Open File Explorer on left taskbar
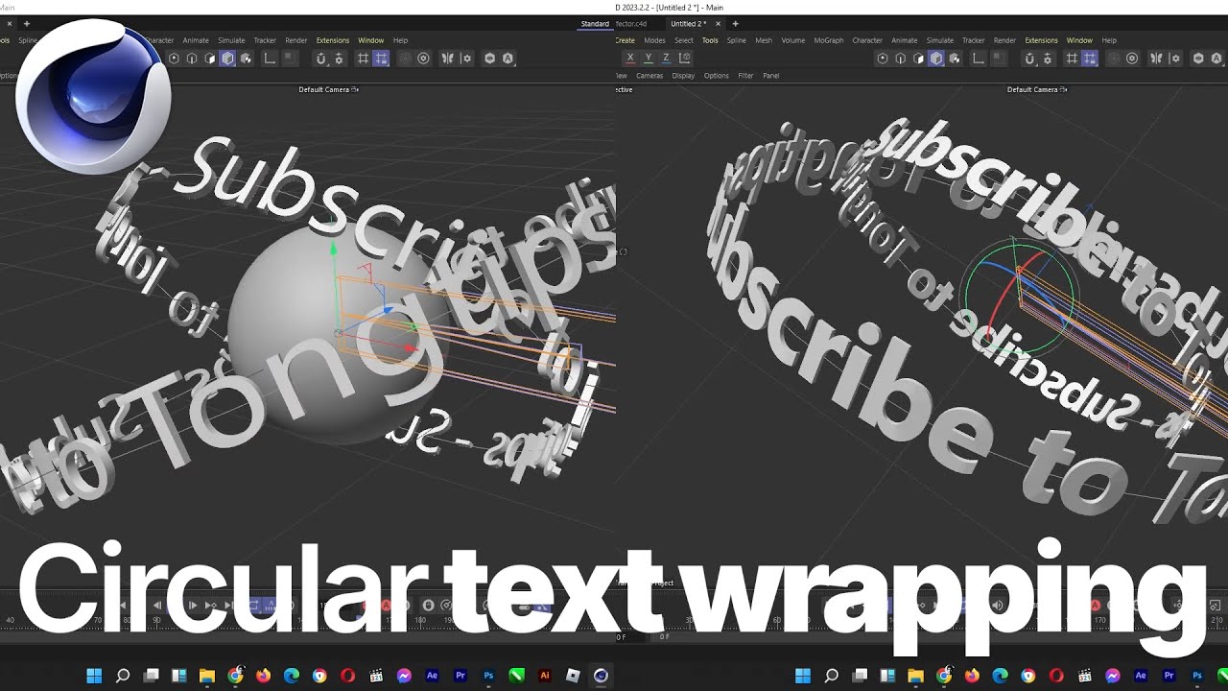 coord(206,676)
